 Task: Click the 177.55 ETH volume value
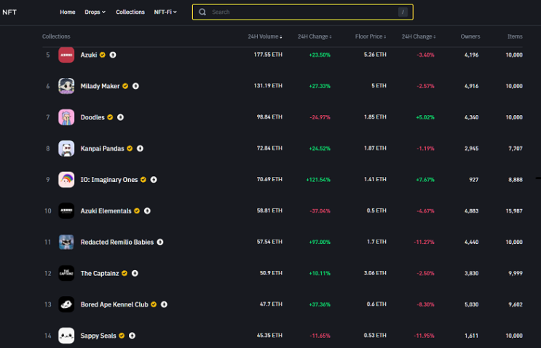coord(268,55)
